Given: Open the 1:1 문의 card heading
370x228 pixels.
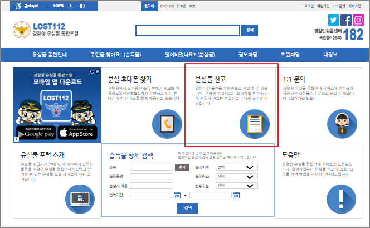Looking at the screenshot, I should tap(294, 79).
